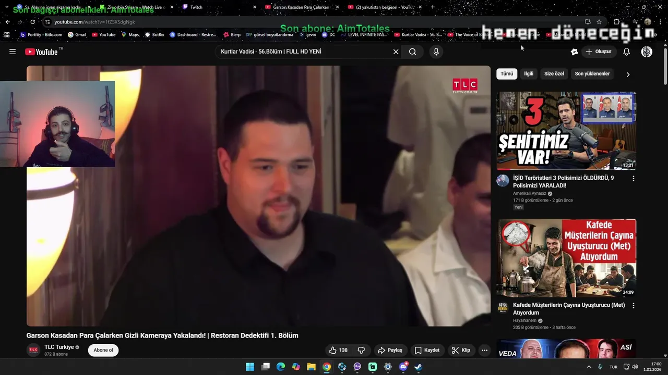Open Task View on the taskbar
The image size is (668, 375).
pyautogui.click(x=265, y=367)
